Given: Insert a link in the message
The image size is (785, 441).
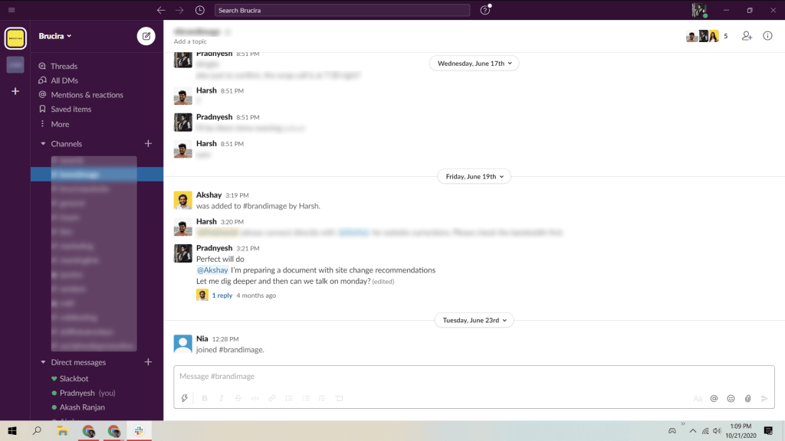Looking at the screenshot, I should tap(272, 398).
